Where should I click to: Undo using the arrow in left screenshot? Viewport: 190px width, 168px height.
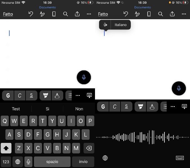[31, 14]
